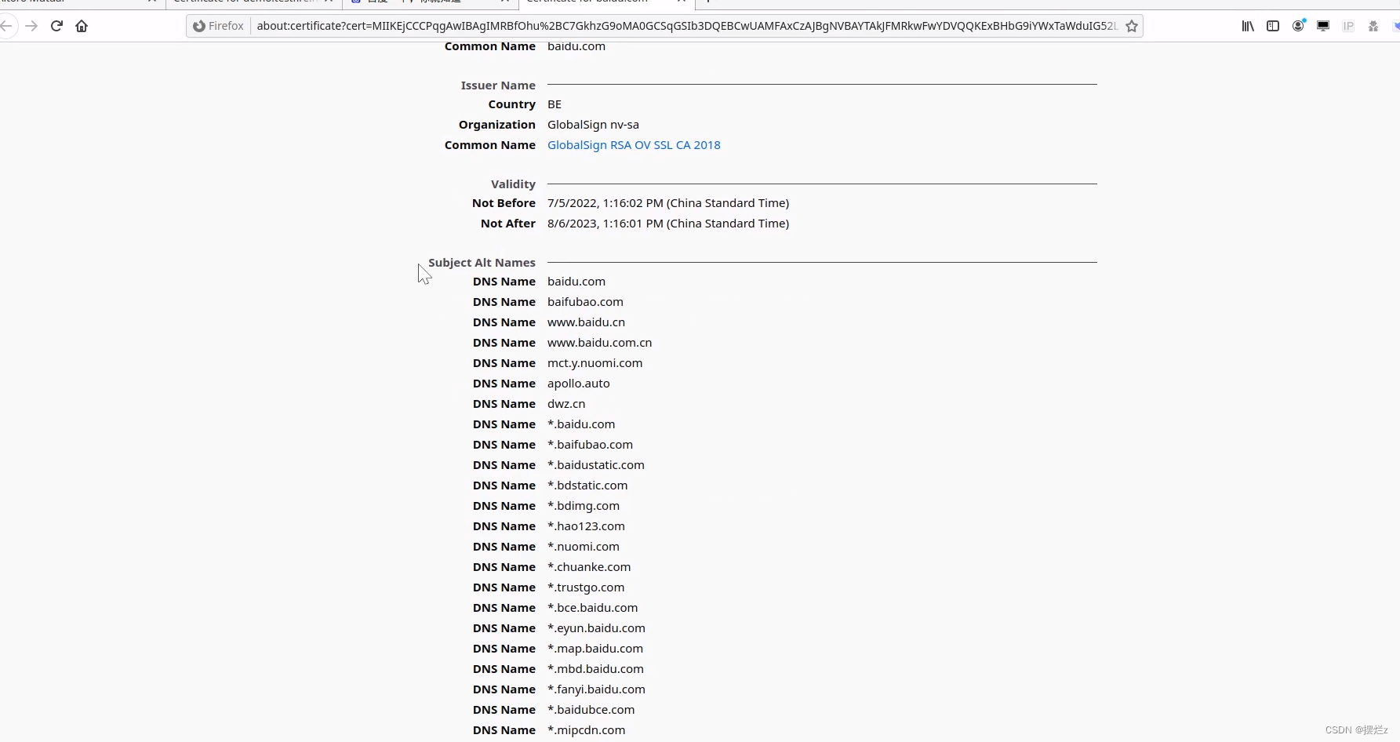This screenshot has width=1400, height=742.
Task: Select the Not Before date 7/5/2022
Action: click(x=668, y=203)
